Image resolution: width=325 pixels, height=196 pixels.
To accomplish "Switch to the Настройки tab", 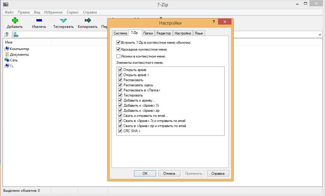I will (183, 33).
